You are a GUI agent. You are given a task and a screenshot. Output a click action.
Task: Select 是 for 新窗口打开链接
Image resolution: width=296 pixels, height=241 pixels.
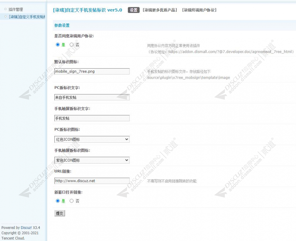tap(58, 201)
